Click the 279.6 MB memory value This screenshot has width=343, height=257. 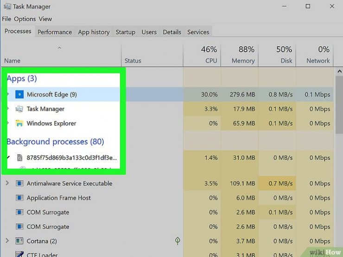(x=242, y=94)
